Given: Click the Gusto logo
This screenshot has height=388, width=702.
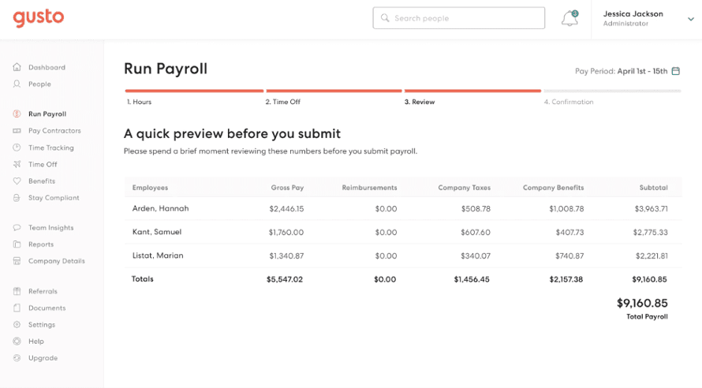Looking at the screenshot, I should pyautogui.click(x=38, y=17).
